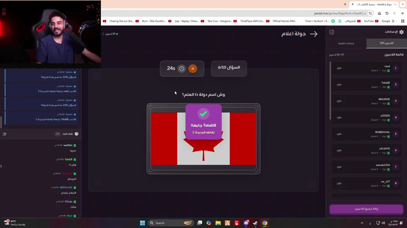
Task: Kick player zainab2234 with طرد
Action: tap(339, 167)
